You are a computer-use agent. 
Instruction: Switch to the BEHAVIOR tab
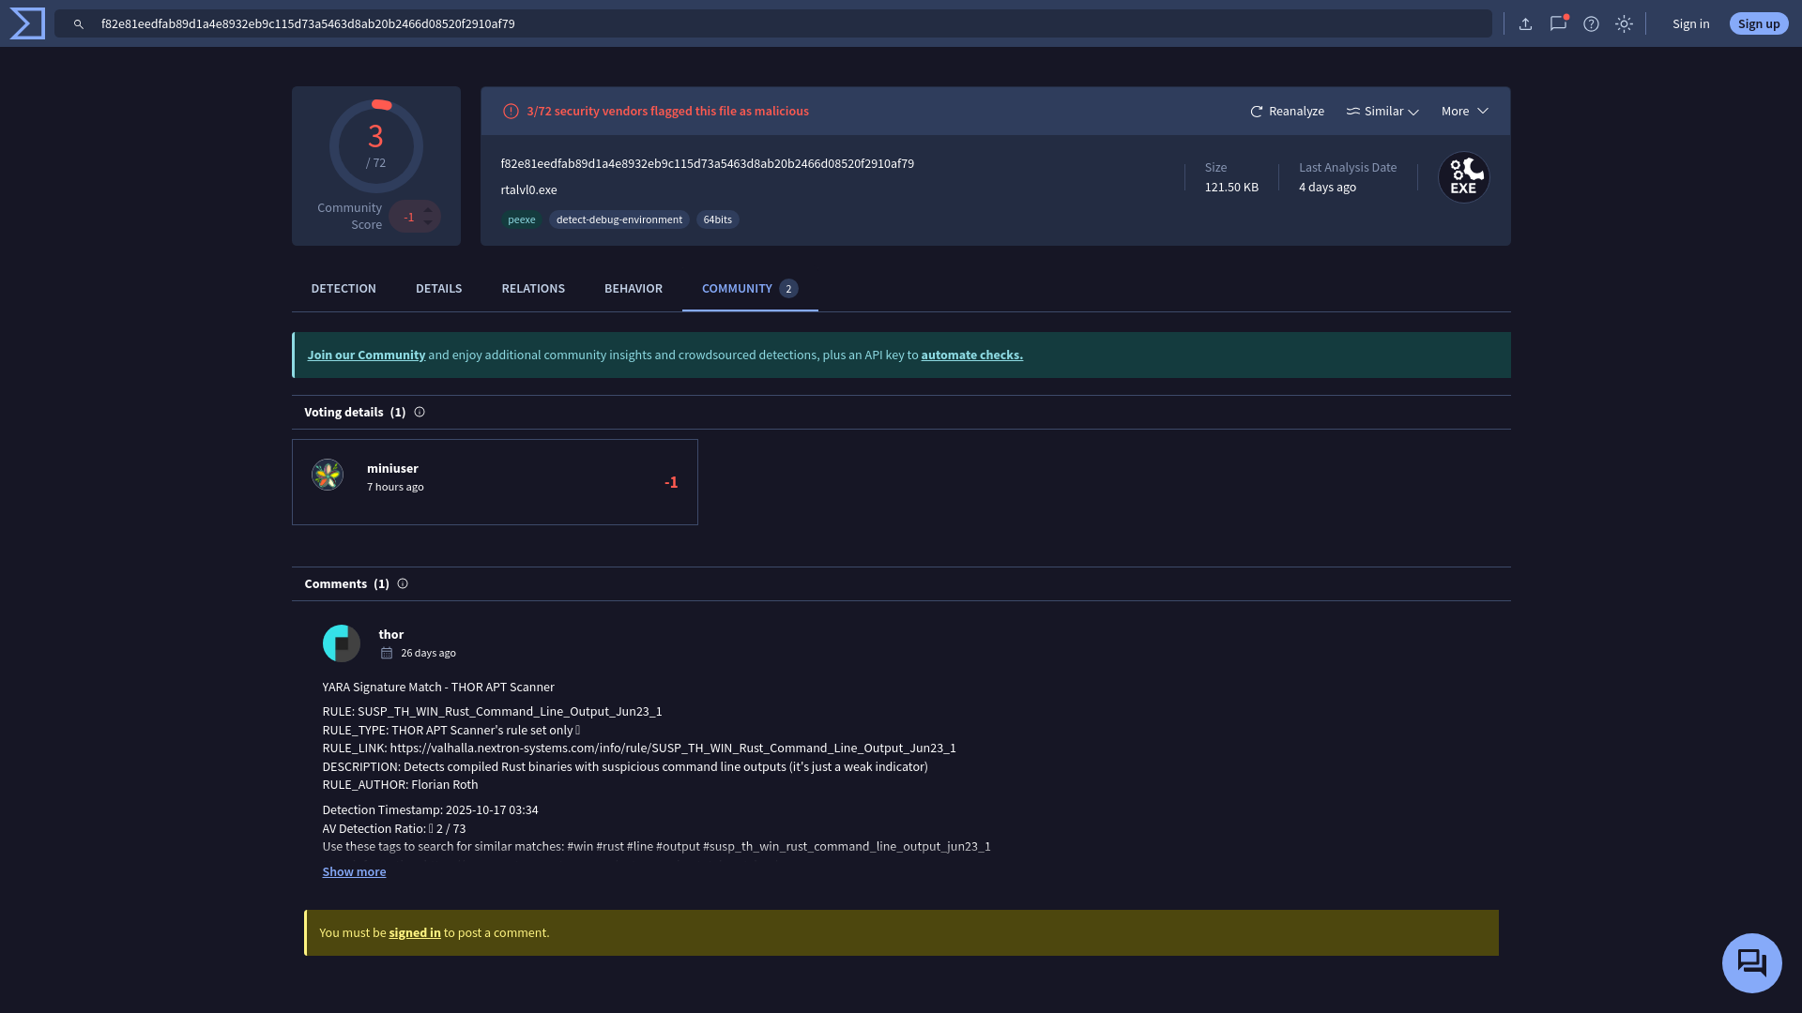(633, 288)
